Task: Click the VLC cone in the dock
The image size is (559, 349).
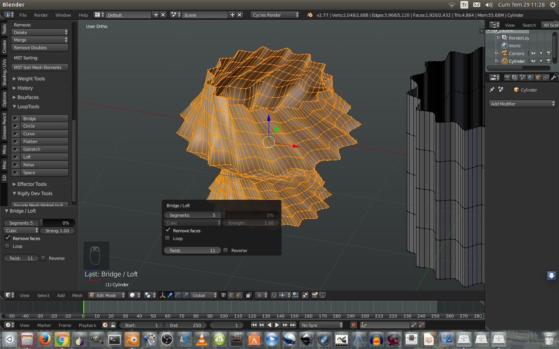Action: 202,340
